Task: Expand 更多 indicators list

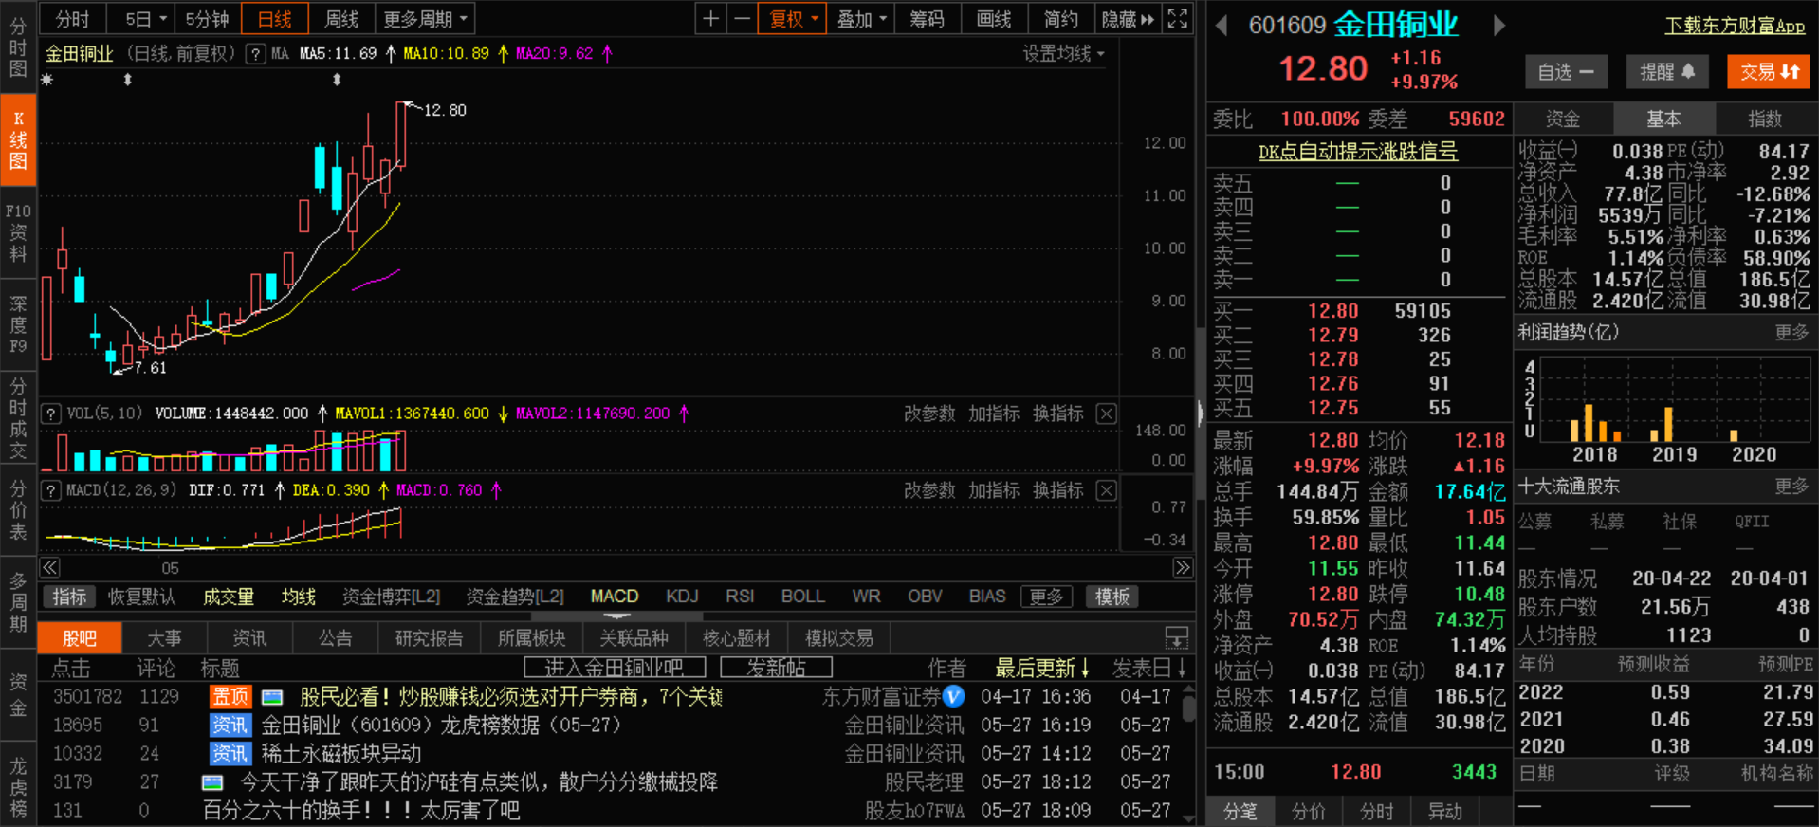Action: click(1046, 597)
